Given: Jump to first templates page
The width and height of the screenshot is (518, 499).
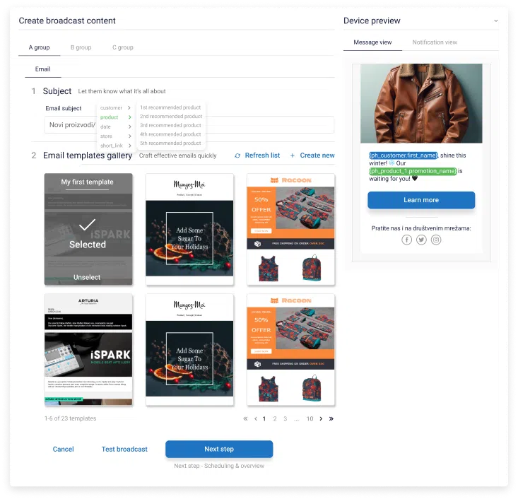Looking at the screenshot, I should coord(245,418).
